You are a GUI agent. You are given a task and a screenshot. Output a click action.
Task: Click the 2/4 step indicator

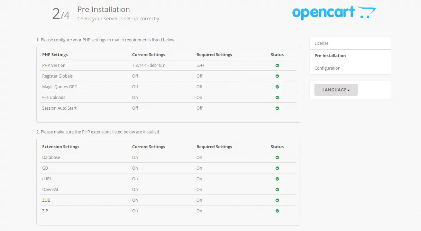pos(61,14)
